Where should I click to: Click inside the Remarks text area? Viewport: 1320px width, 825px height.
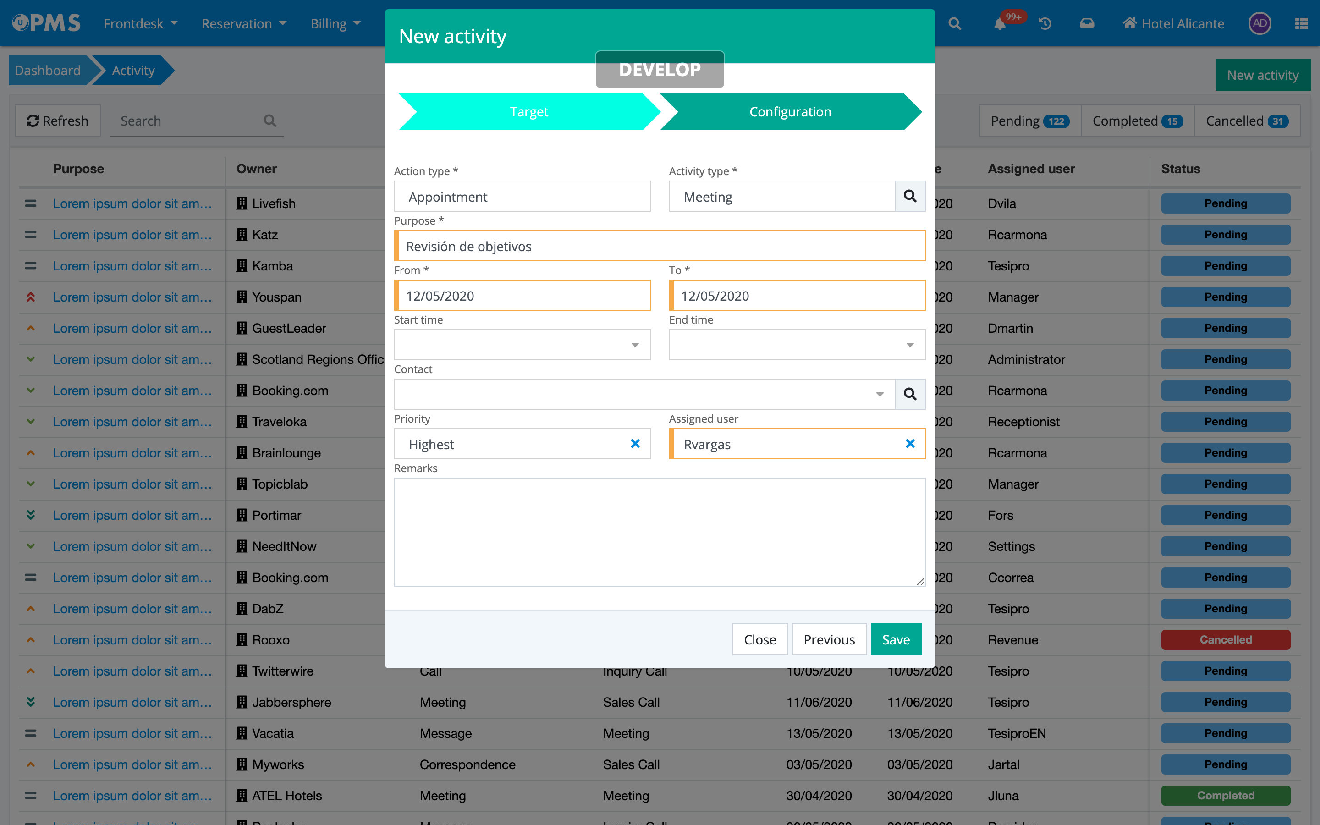tap(660, 532)
